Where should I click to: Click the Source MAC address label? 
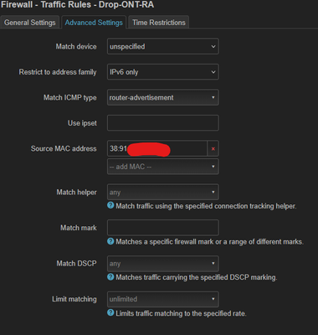(x=64, y=148)
